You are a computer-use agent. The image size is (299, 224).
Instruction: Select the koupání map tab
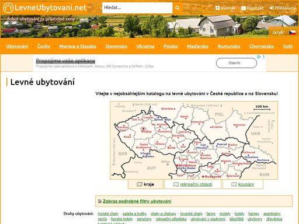(x=243, y=184)
